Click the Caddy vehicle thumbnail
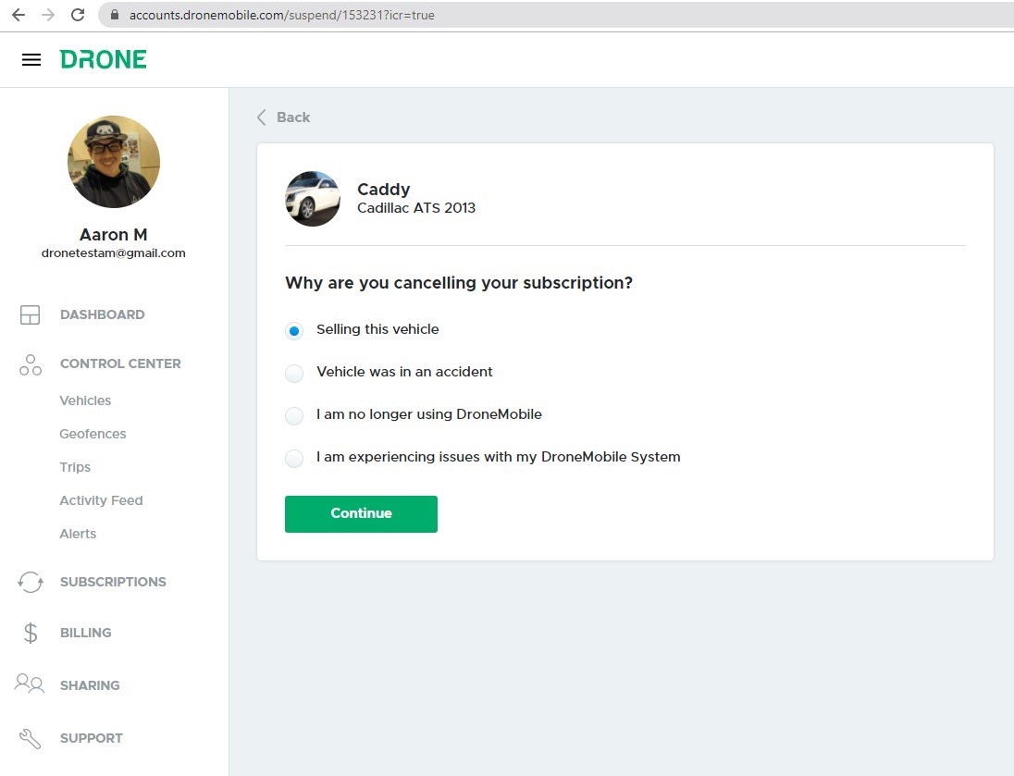 click(x=313, y=199)
